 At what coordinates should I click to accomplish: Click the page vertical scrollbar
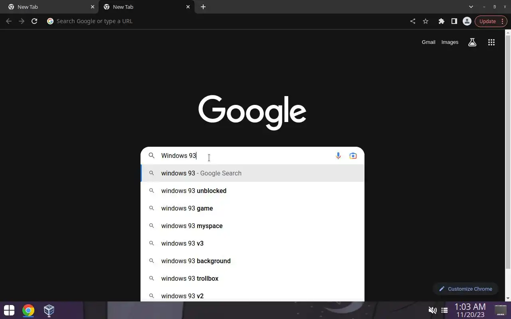(508, 152)
